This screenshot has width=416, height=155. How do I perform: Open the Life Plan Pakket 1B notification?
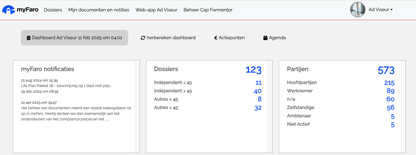click(67, 86)
